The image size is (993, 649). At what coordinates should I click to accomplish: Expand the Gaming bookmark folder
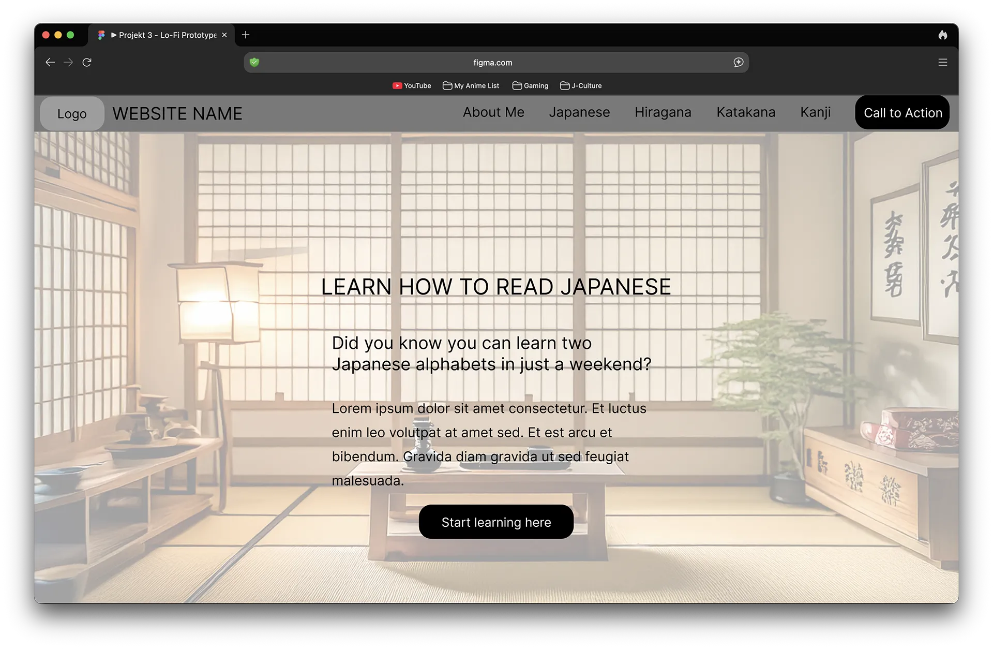point(530,85)
